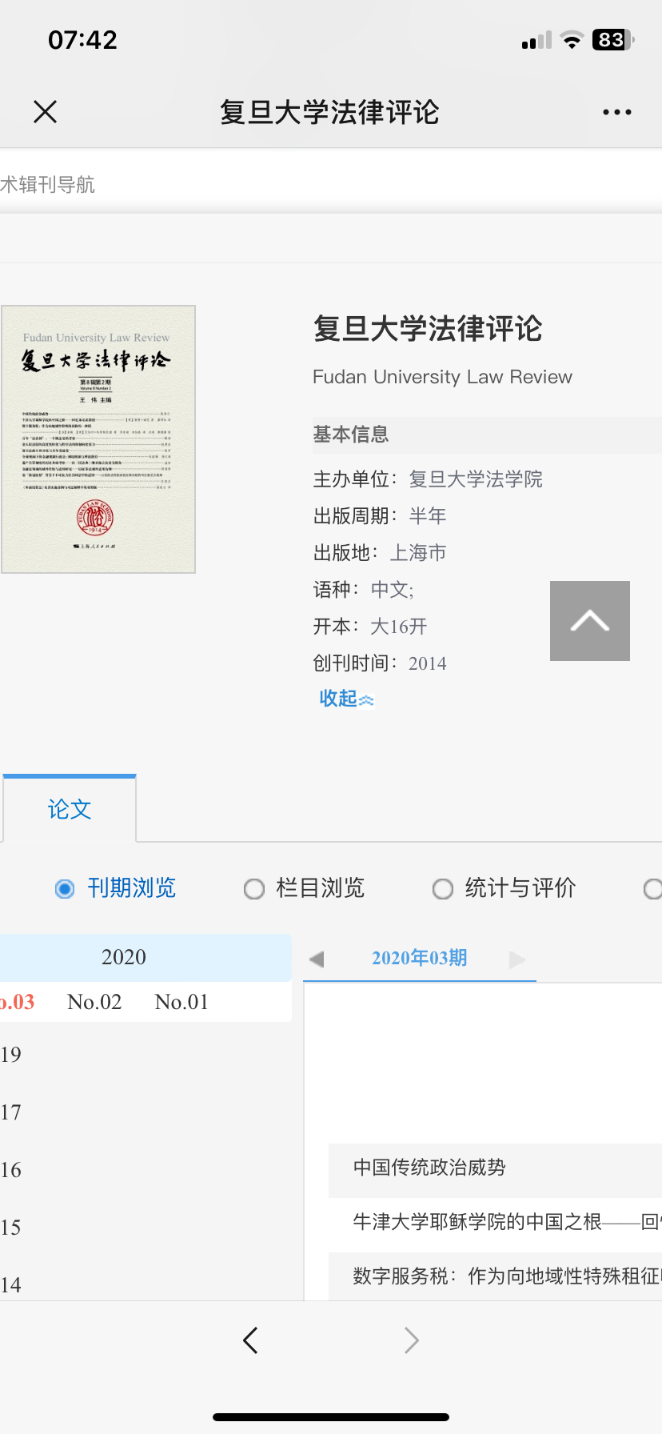Open article 中国传统政治威势
Image resolution: width=662 pixels, height=1434 pixels.
[429, 1168]
